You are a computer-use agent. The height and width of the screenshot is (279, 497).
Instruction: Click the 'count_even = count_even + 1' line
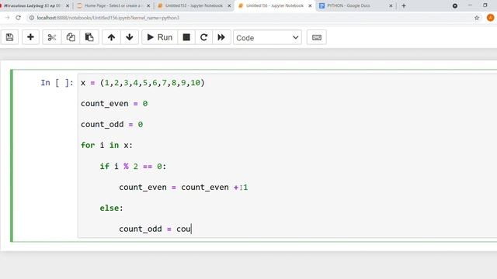[183, 187]
